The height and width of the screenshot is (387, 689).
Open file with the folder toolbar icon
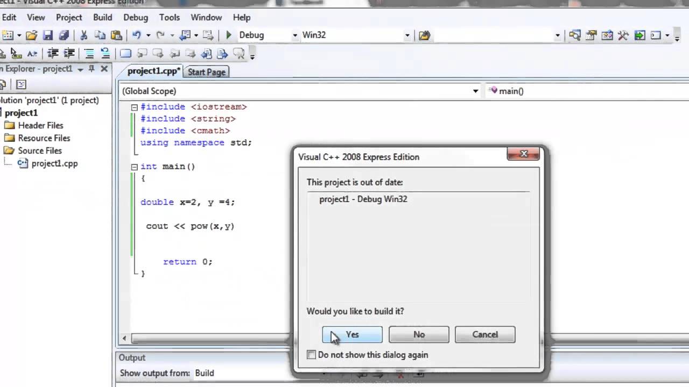[31, 35]
